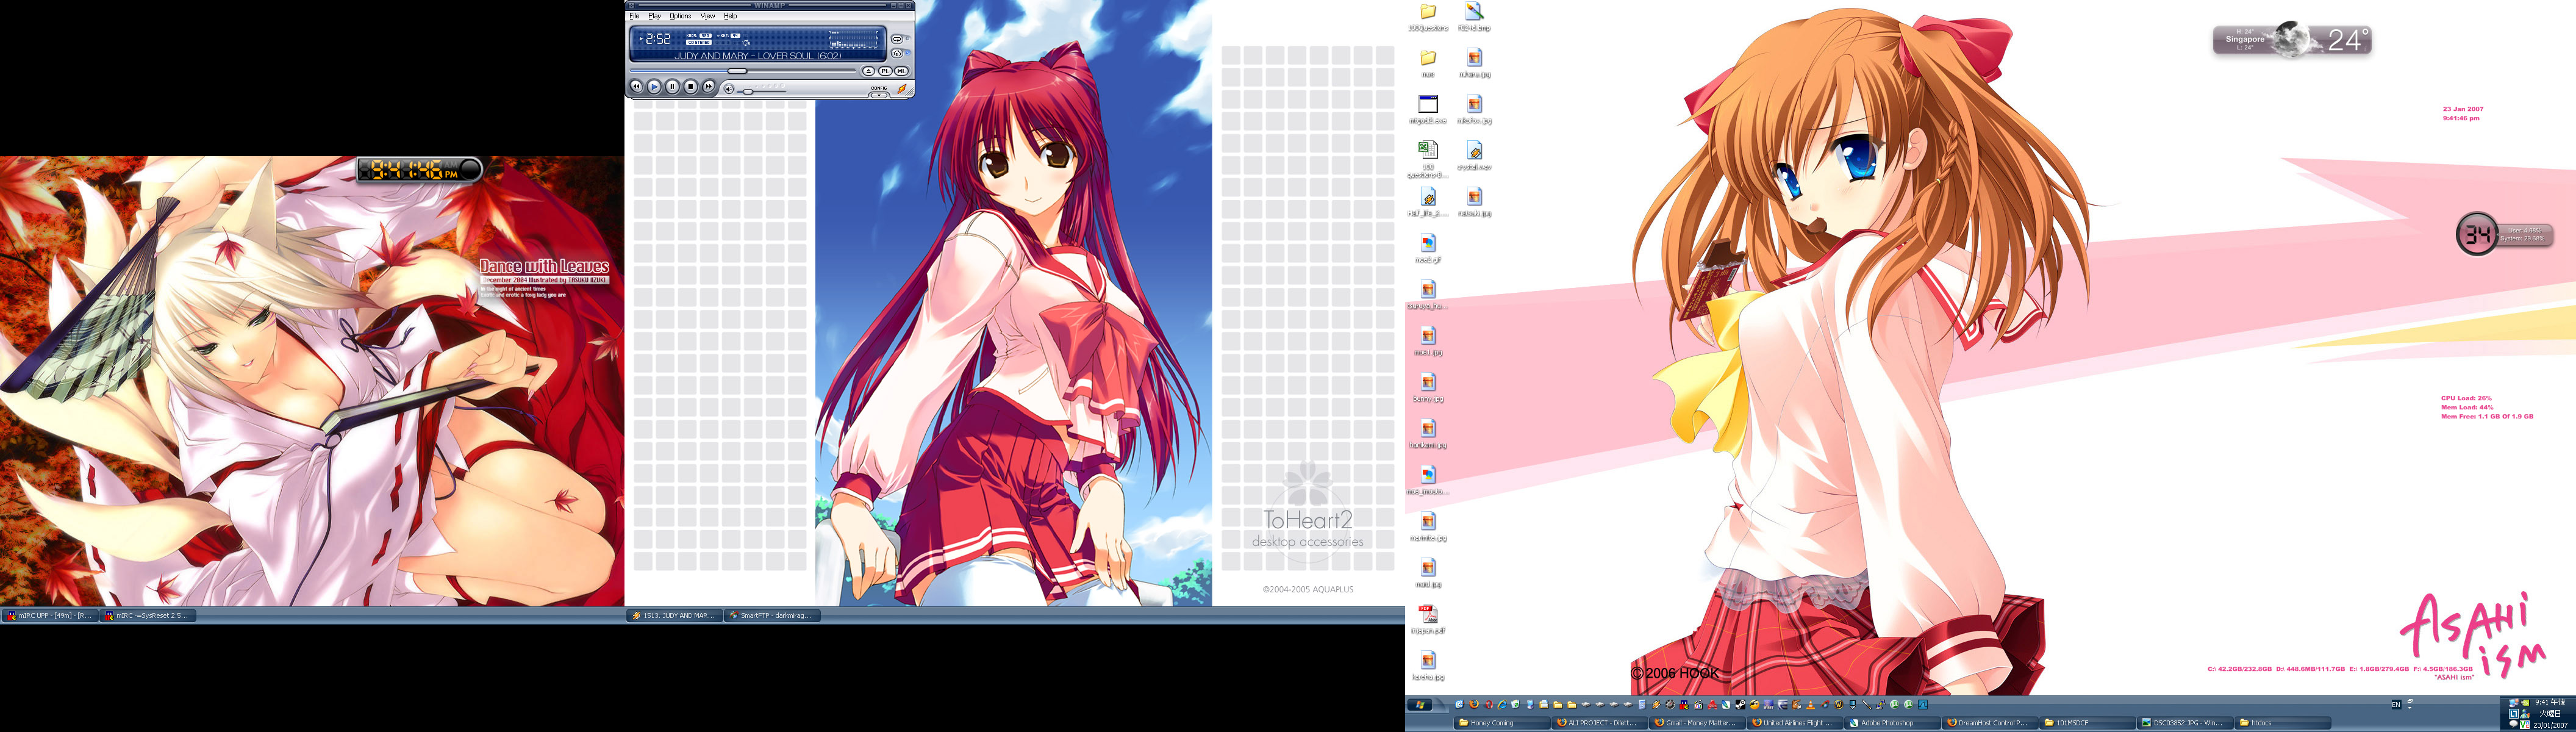Viewport: 2576px width, 732px height.
Task: Pause the Winamp playback
Action: [672, 87]
